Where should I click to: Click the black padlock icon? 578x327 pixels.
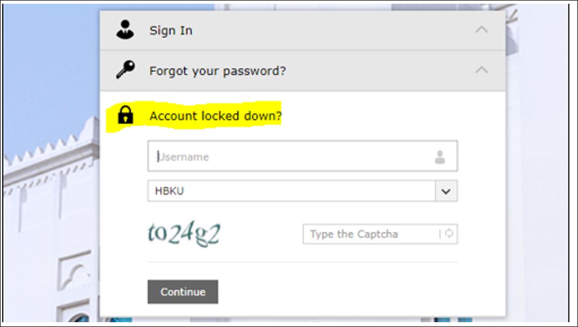[125, 115]
